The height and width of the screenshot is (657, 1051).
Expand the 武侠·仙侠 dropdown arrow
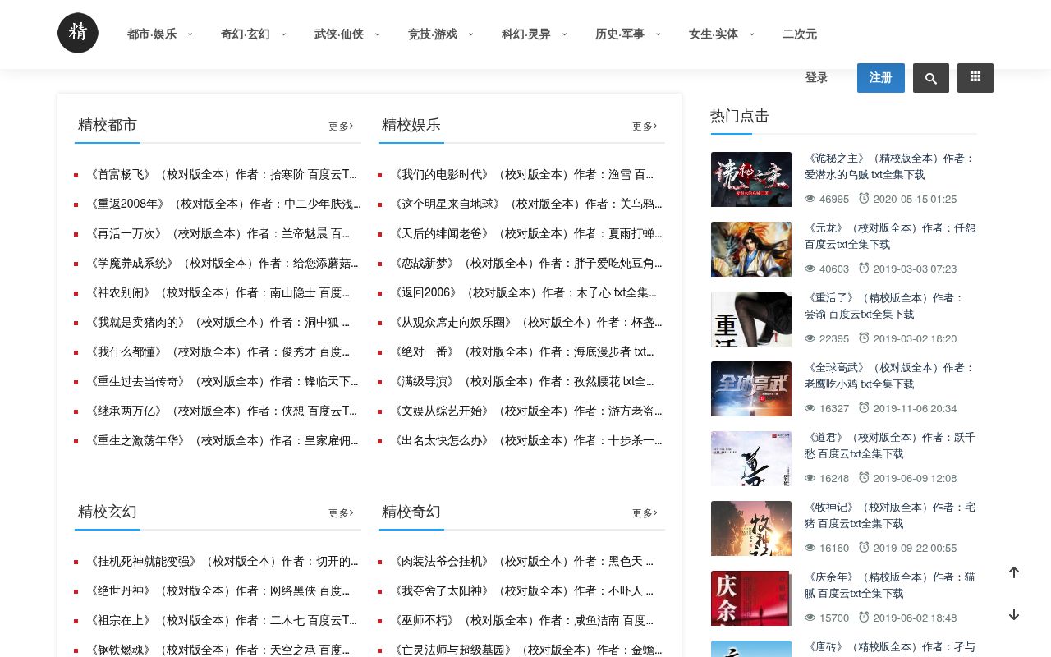click(377, 34)
